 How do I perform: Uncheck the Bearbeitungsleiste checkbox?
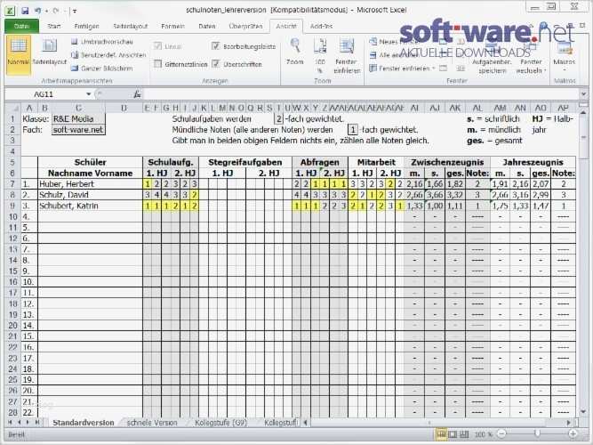click(x=215, y=46)
